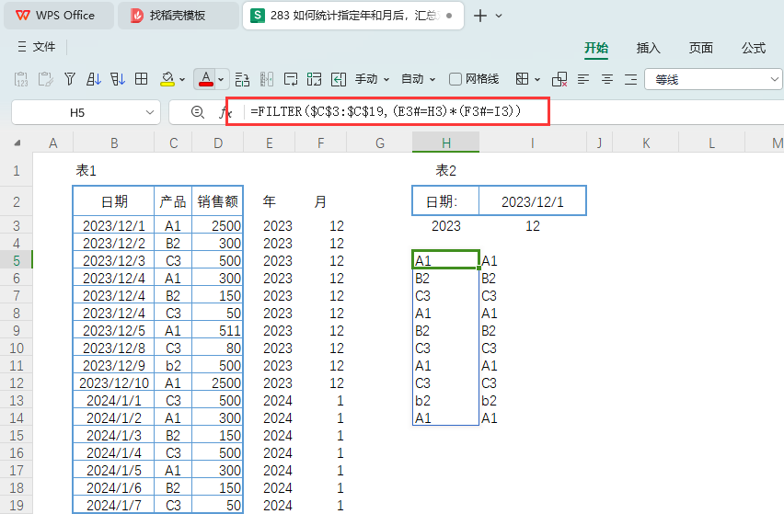The height and width of the screenshot is (514, 784).
Task: Click the wrap text toolbar icon
Action: [291, 79]
